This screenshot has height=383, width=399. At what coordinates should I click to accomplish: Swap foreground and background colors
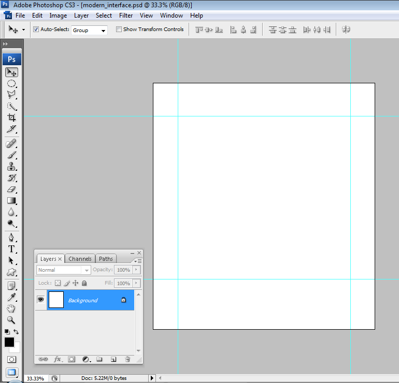[16, 332]
